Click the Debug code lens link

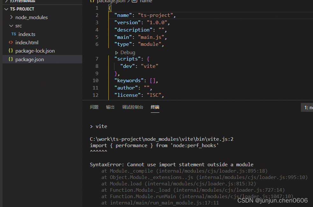(x=128, y=53)
